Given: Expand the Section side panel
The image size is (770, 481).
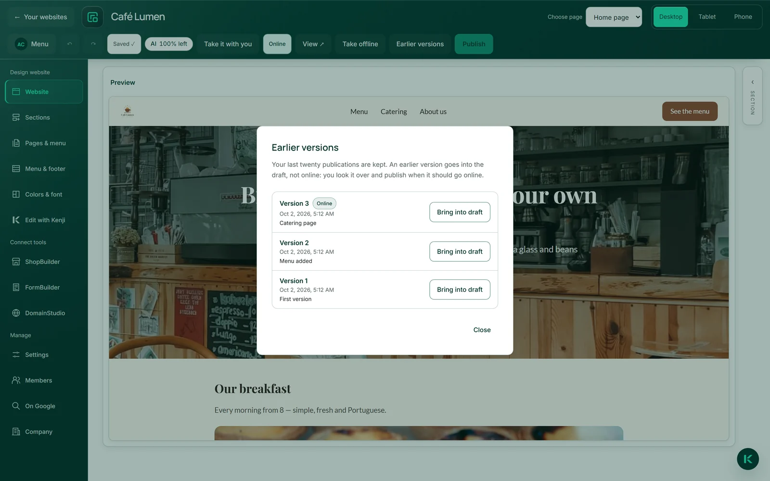Looking at the screenshot, I should tap(752, 96).
